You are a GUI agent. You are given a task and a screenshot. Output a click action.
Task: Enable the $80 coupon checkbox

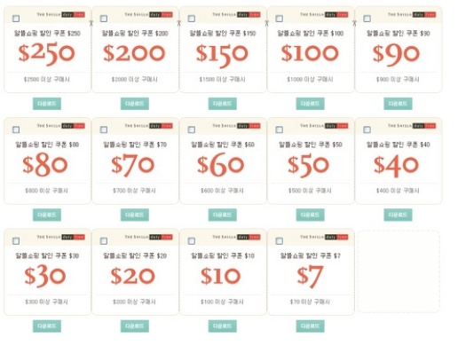click(x=16, y=129)
